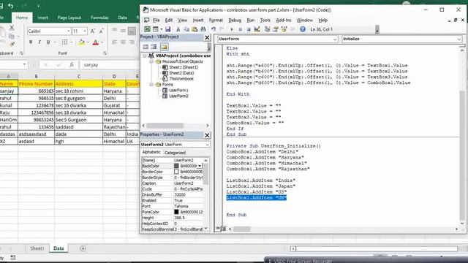Screen dimensions: 468x263
Task: Select Sheet2 (Data) in project tree
Action: (181, 73)
